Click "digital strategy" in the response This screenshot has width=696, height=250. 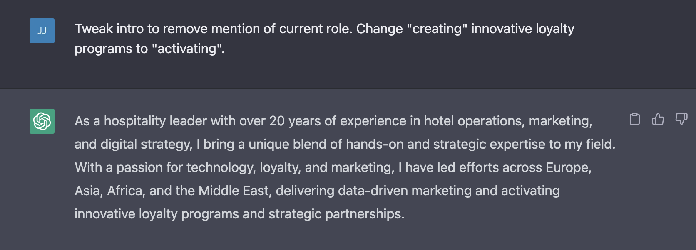coord(145,144)
